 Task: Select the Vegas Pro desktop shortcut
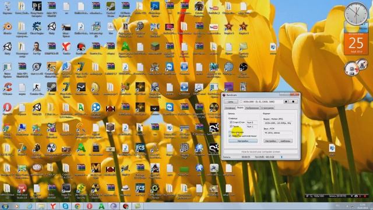(66, 188)
